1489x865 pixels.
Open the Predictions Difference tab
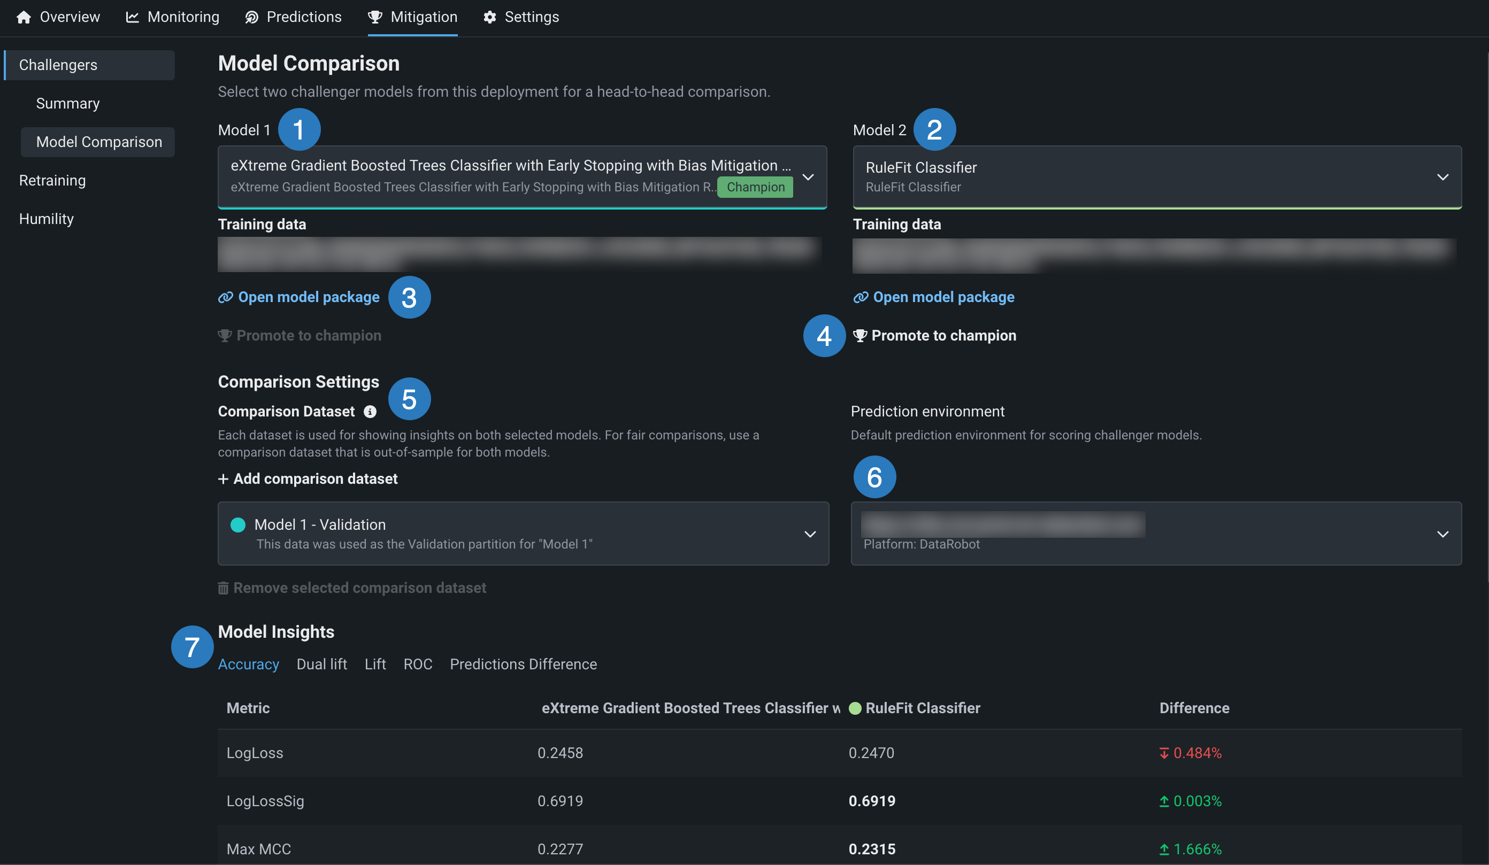click(x=523, y=664)
